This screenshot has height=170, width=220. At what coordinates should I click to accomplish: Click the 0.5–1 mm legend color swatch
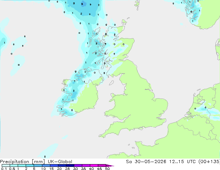(14, 165)
